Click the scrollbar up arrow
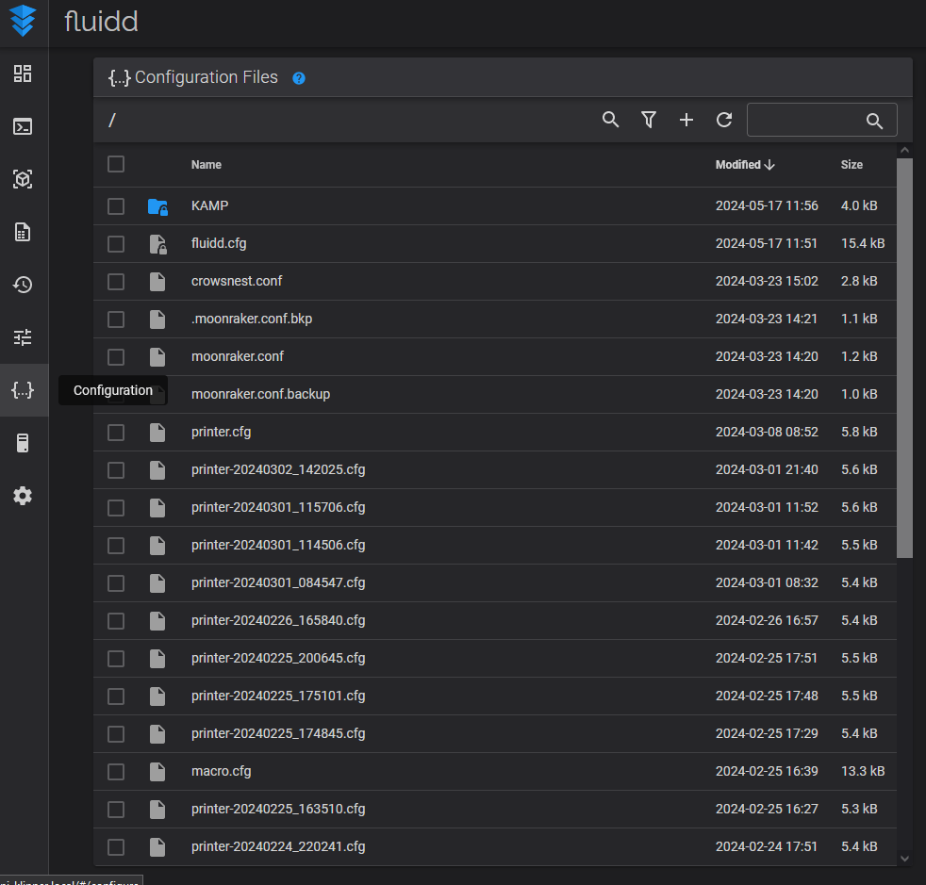The width and height of the screenshot is (926, 885). pyautogui.click(x=904, y=151)
